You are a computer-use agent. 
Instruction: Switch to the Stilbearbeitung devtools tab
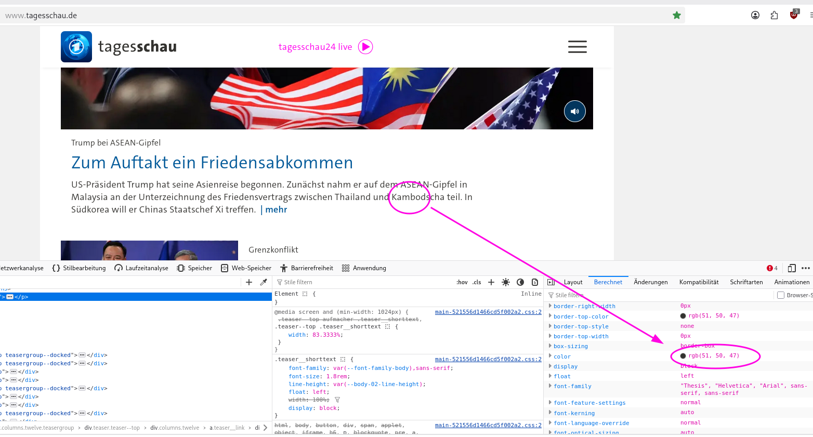click(79, 268)
